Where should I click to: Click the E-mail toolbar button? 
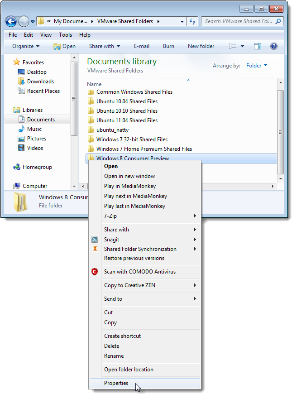coord(142,46)
